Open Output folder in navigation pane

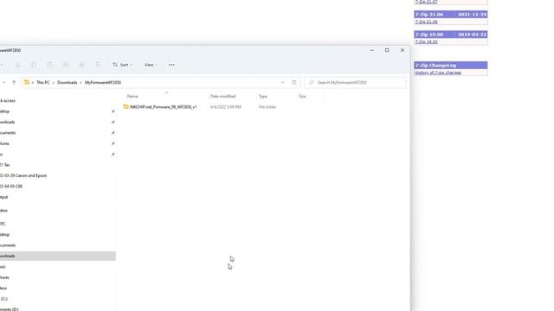(x=3, y=197)
